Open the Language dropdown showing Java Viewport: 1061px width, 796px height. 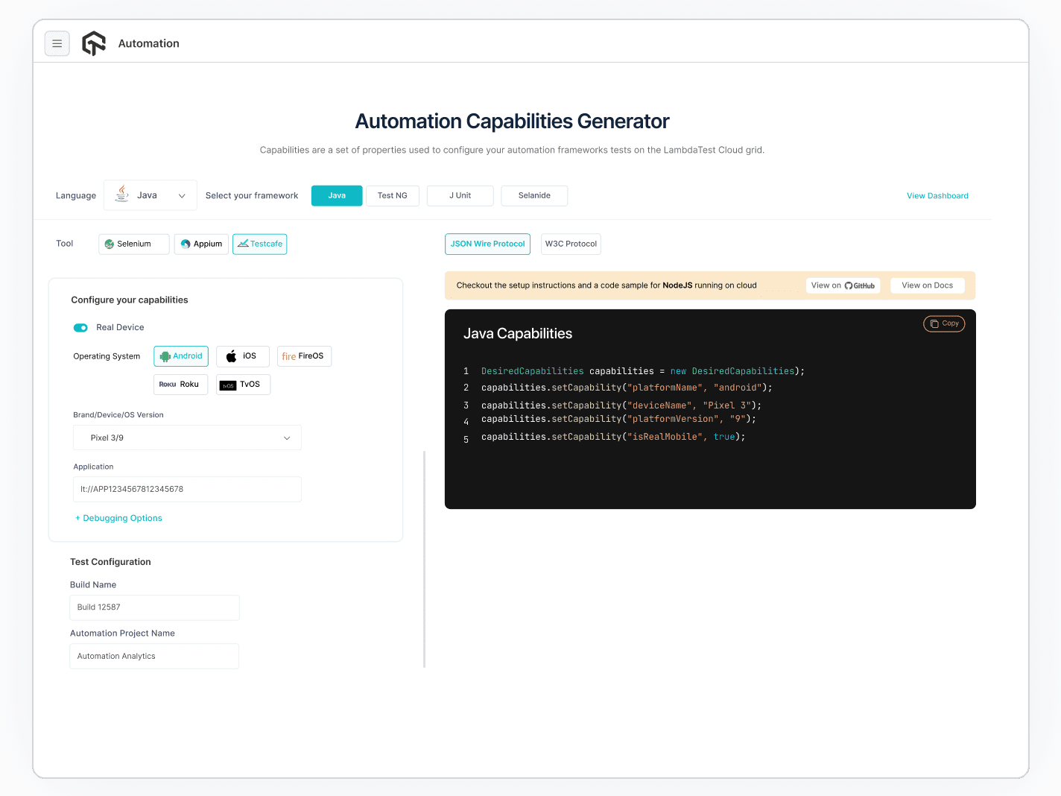pyautogui.click(x=150, y=195)
